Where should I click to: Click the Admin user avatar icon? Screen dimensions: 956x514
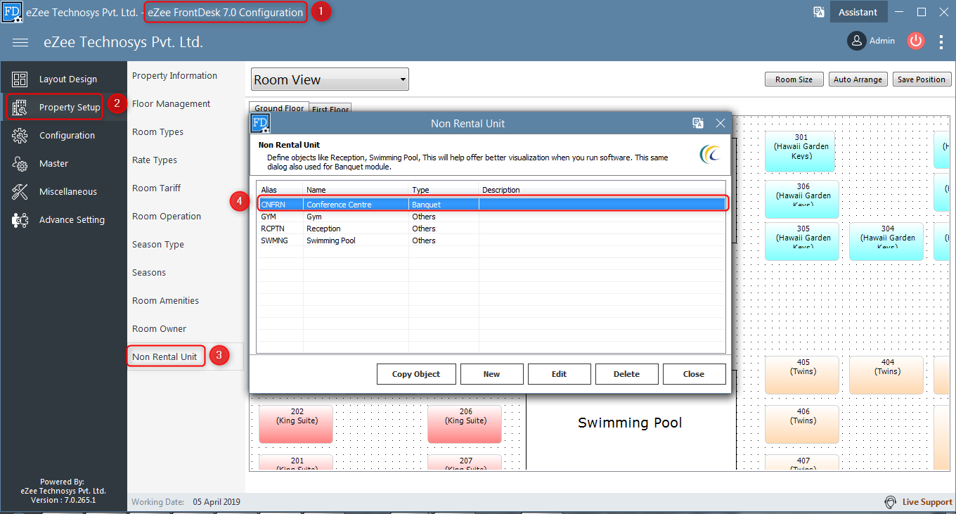(856, 41)
